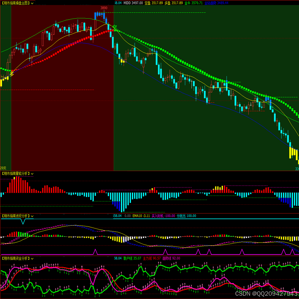Screen dimensions: 299x299
Task: Select the red 主力线 90.57 value
Action: [x=152, y=258]
